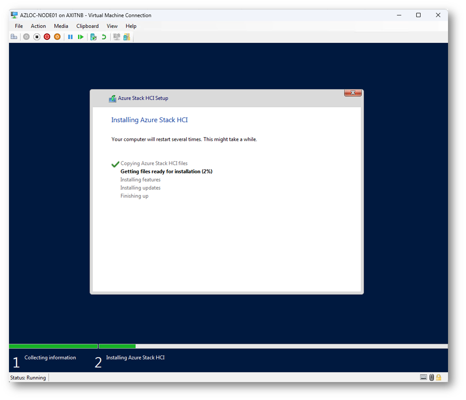Click the gray Start power icon
This screenshot has height=400, width=466.
pyautogui.click(x=27, y=37)
